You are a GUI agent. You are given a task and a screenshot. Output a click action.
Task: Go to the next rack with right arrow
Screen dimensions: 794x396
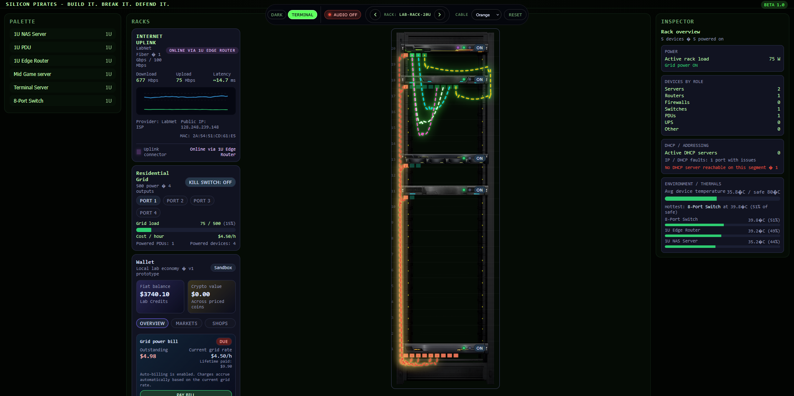coord(439,15)
